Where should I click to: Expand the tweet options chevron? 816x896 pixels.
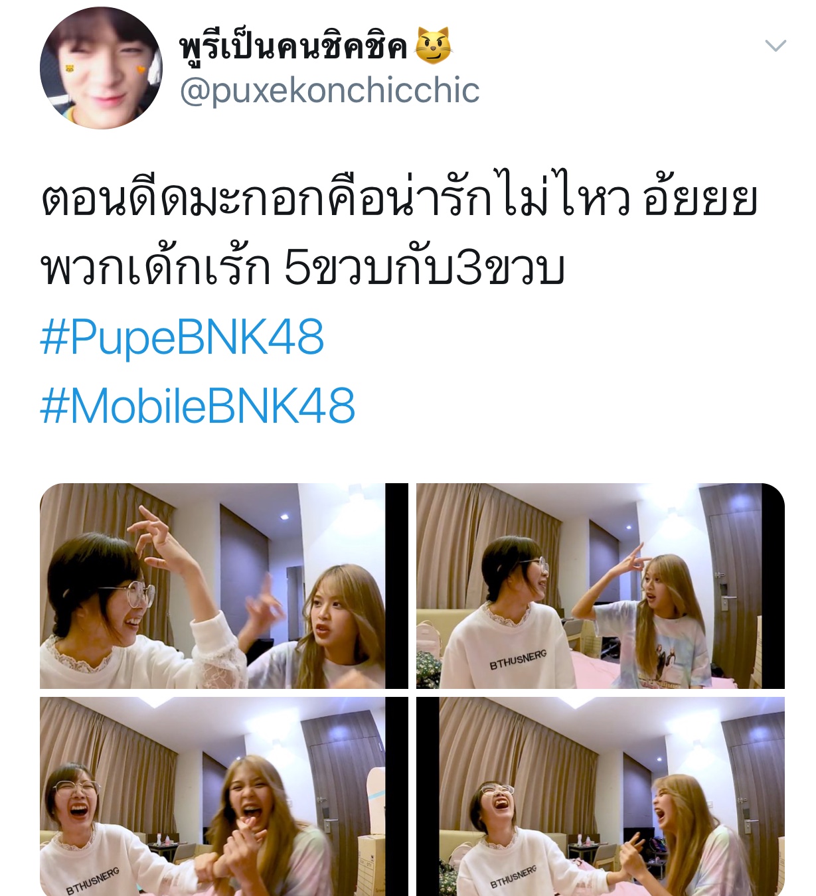pos(775,46)
